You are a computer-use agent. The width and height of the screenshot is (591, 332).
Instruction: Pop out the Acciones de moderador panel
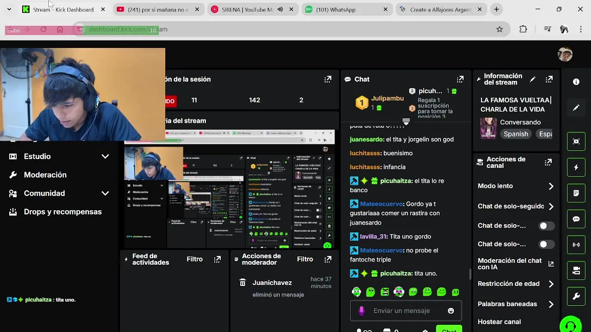pyautogui.click(x=328, y=260)
